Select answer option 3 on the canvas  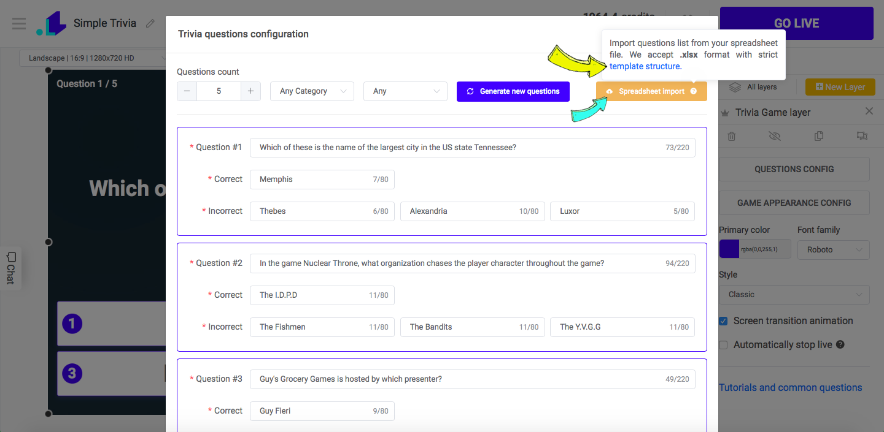coord(112,374)
